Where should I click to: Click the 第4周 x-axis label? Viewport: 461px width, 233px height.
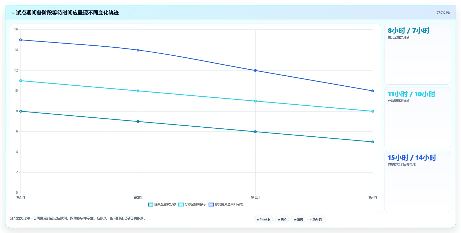(373, 197)
